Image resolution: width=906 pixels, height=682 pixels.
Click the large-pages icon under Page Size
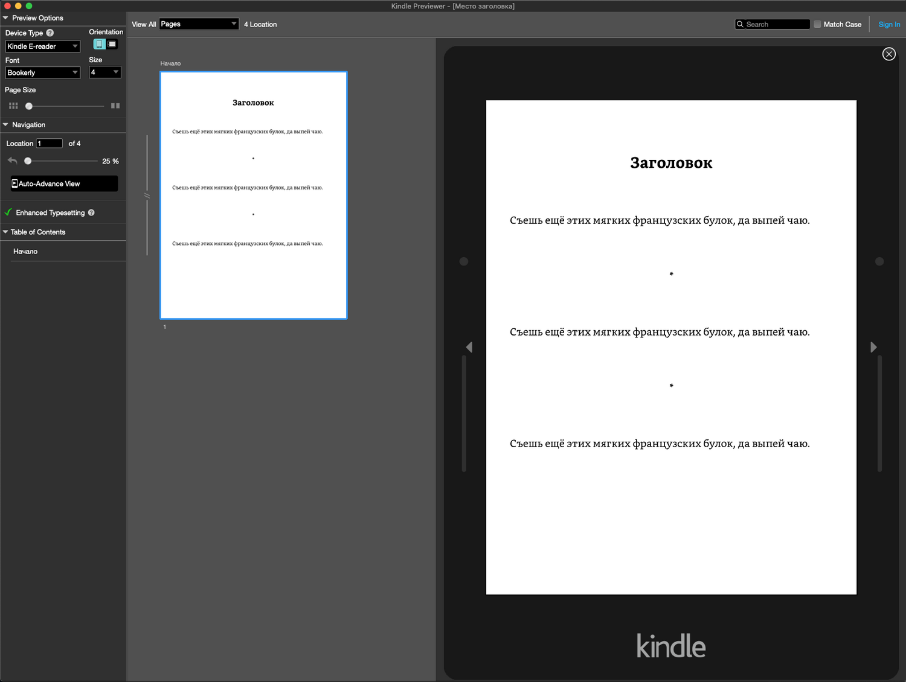115,106
